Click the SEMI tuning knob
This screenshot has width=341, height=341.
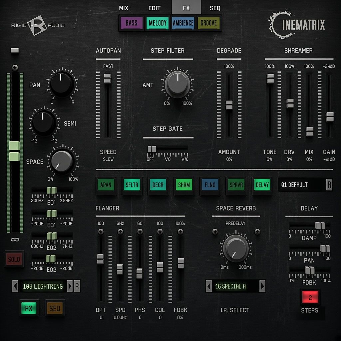pos(44,123)
